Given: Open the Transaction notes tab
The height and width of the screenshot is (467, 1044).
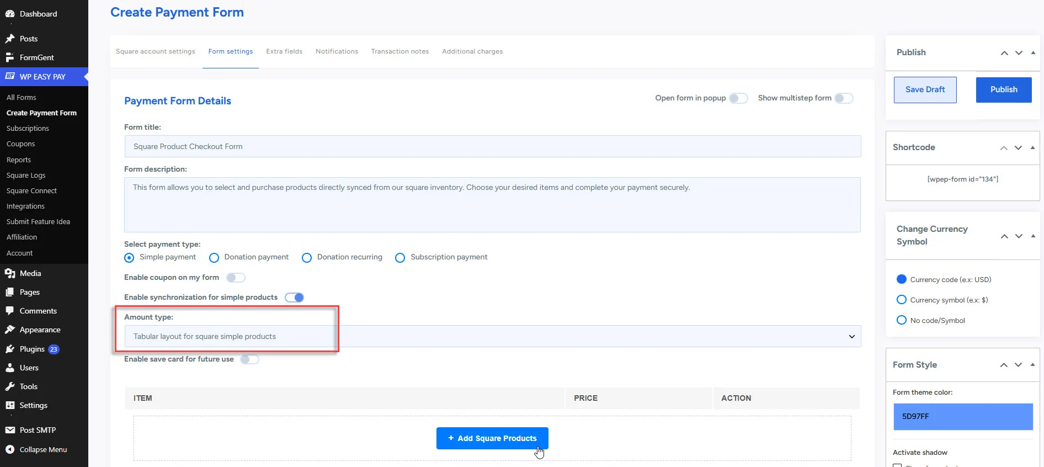Looking at the screenshot, I should pos(400,51).
